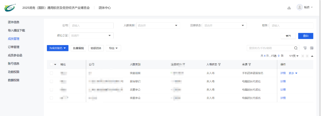The height and width of the screenshot is (116, 321).
Task: Open 详情 for the 展商登记 row
Action: tap(283, 81)
